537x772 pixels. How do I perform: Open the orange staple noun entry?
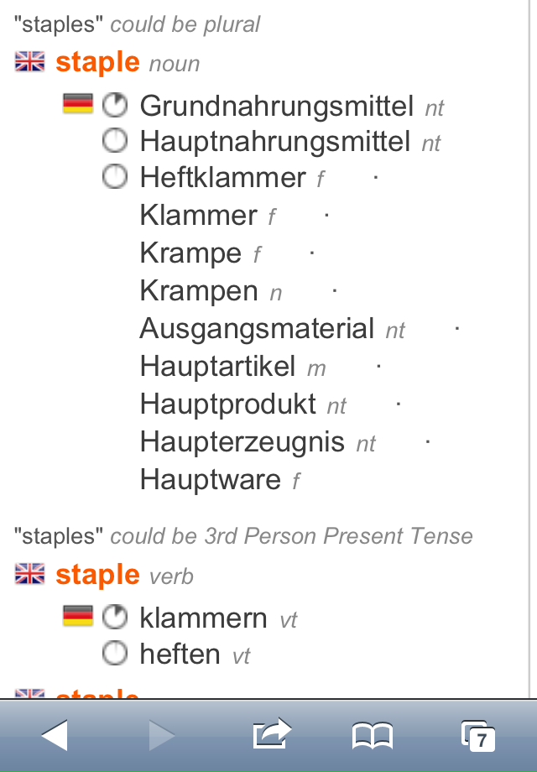tap(97, 62)
